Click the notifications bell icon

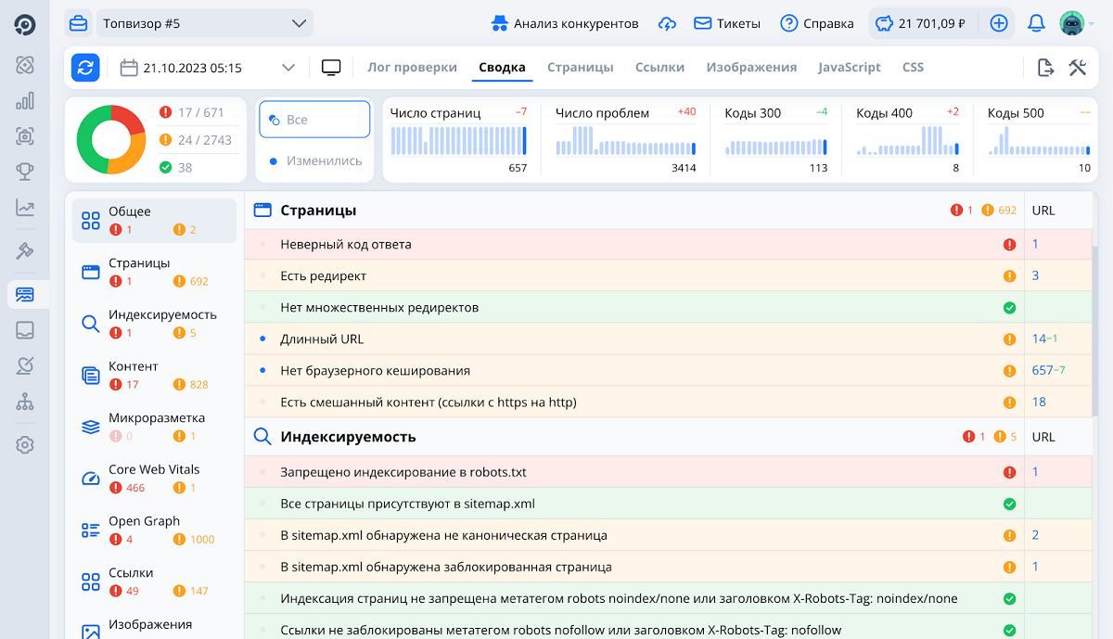pos(1036,23)
